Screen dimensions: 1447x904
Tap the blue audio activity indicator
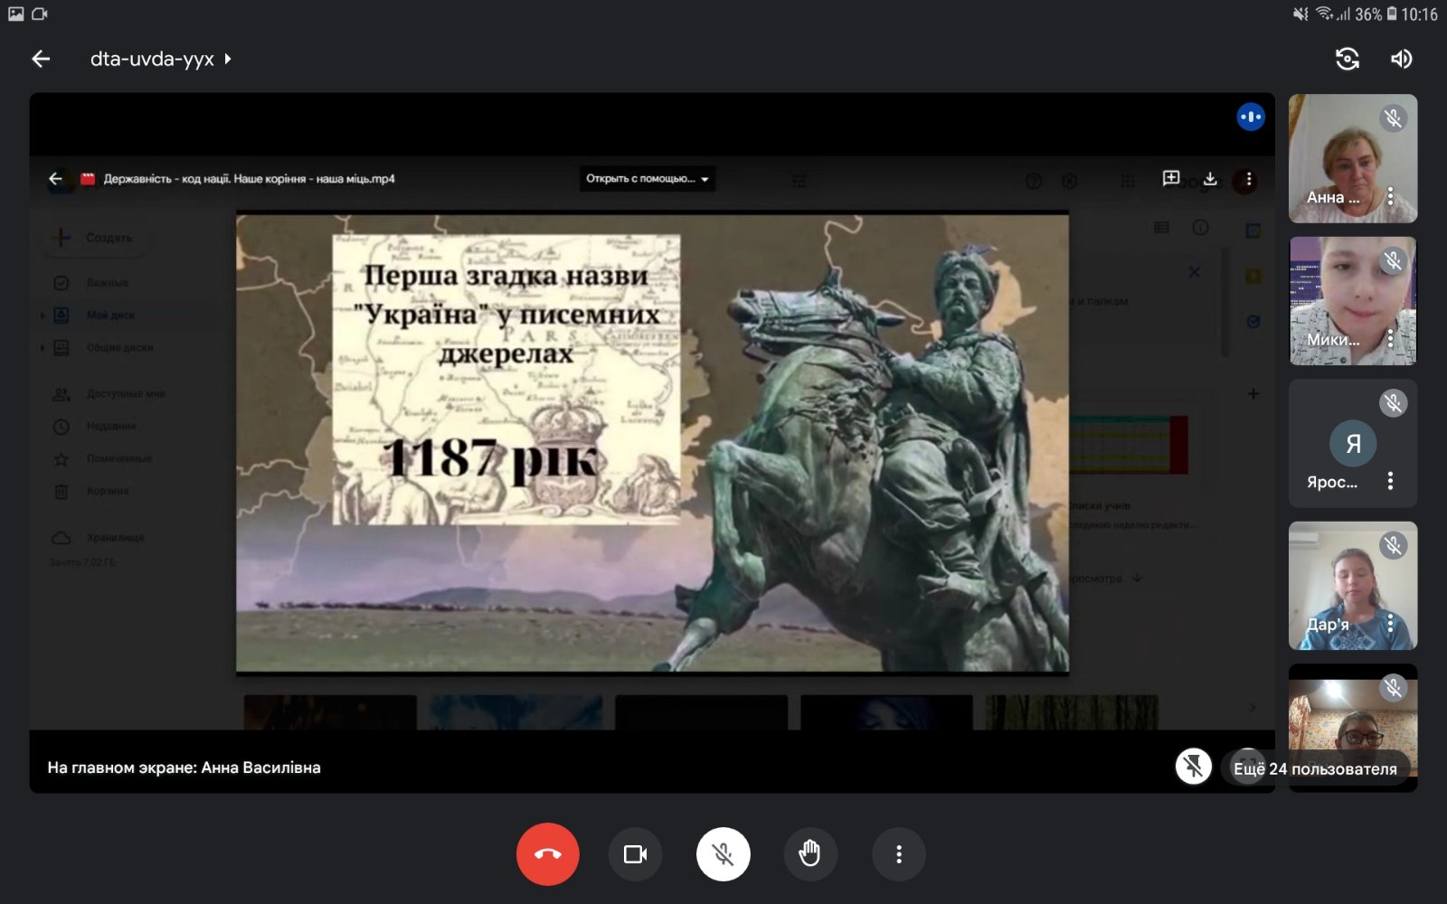1251,117
